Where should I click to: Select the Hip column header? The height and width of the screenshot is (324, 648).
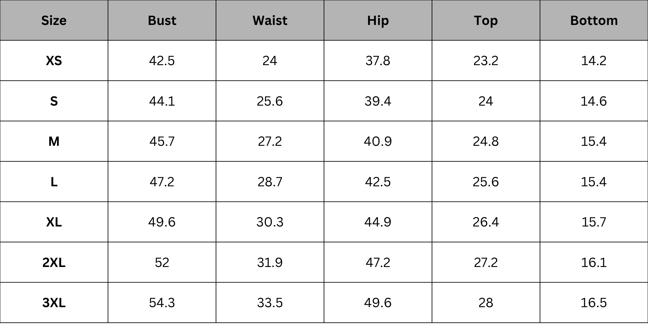pyautogui.click(x=378, y=21)
